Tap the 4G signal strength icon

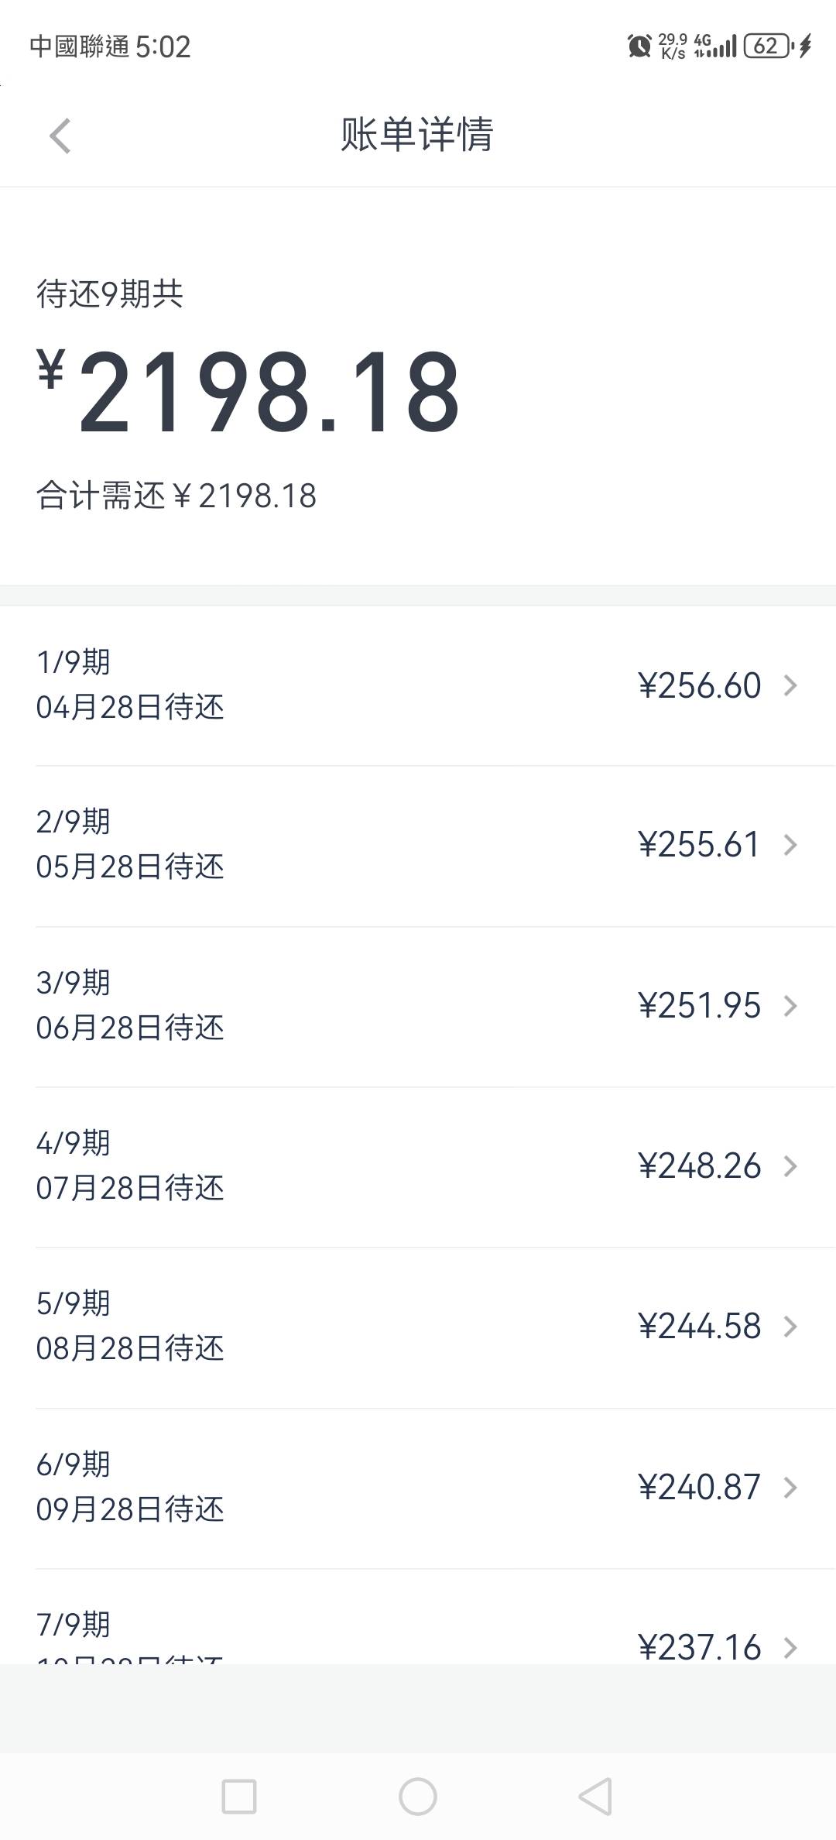click(714, 46)
